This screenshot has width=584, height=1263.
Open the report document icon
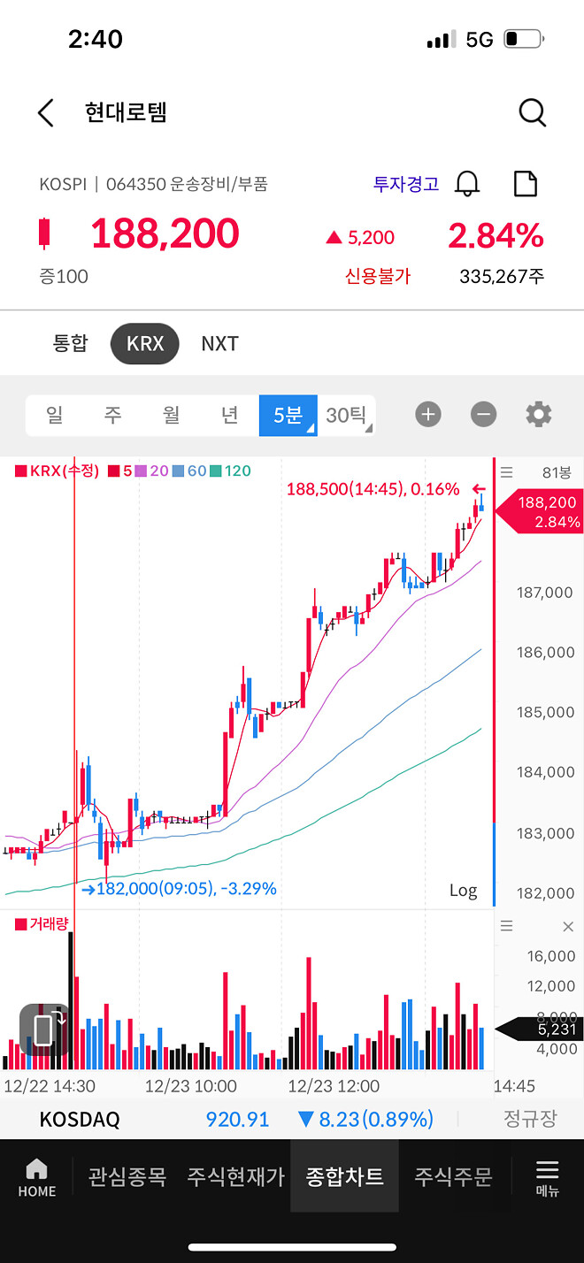(526, 183)
